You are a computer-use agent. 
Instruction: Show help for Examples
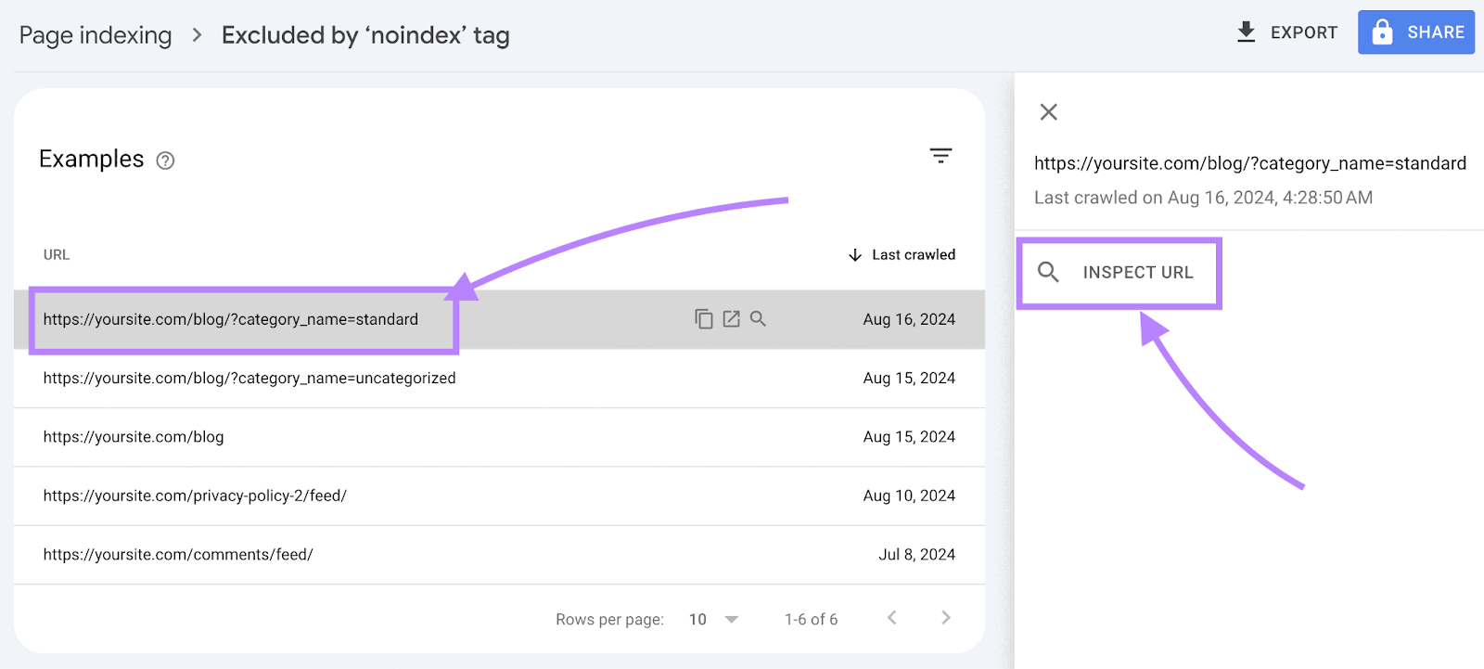pos(165,161)
